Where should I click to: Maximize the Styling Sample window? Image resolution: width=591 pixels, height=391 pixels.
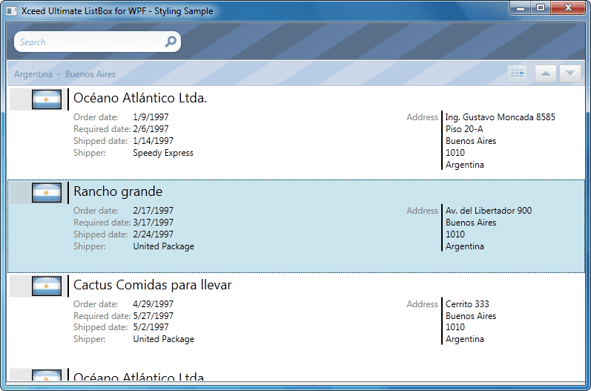[x=541, y=8]
